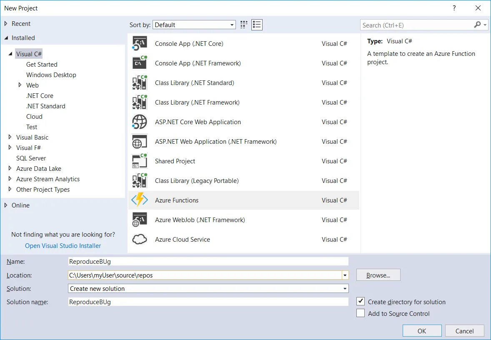Open the search options dropdown arrow
This screenshot has width=491, height=340.
(x=485, y=25)
